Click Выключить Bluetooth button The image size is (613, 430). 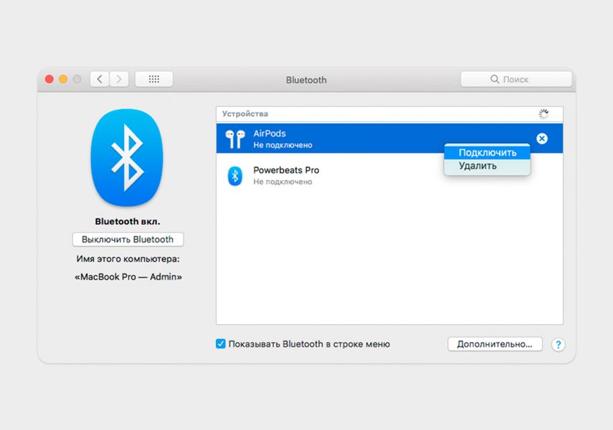[128, 239]
